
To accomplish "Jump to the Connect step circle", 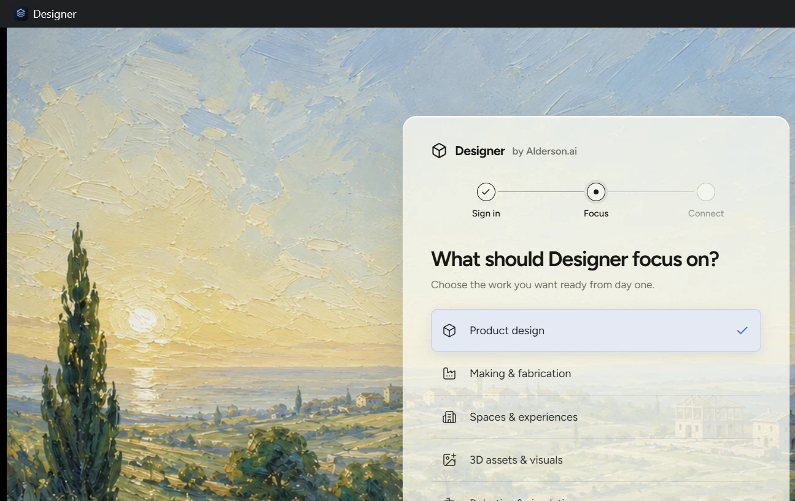I will click(x=706, y=192).
